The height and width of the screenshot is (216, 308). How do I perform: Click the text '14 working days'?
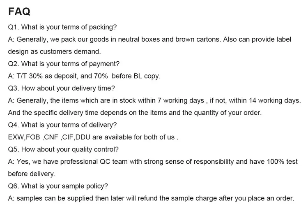pos(274,101)
